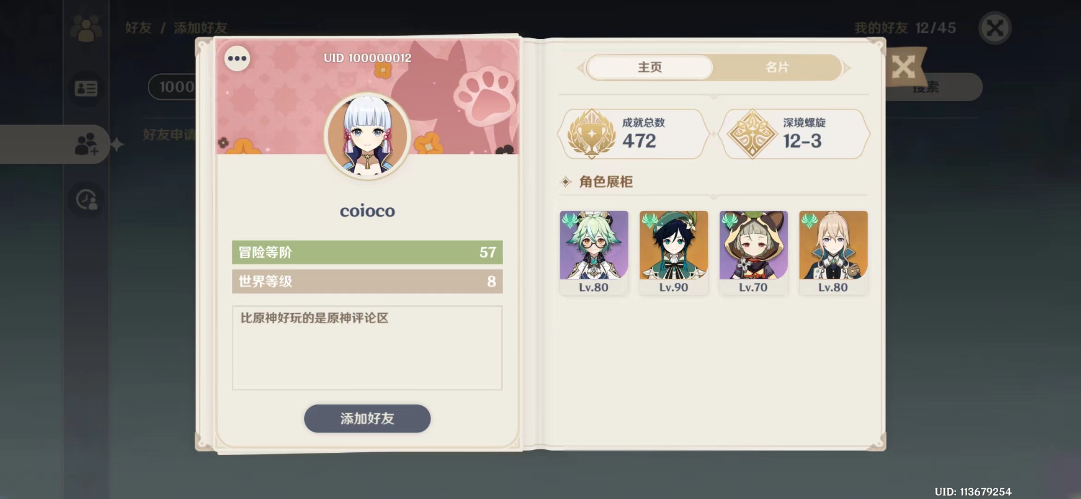View the Sayu Lv.70 character card
This screenshot has width=1081, height=499.
[753, 253]
